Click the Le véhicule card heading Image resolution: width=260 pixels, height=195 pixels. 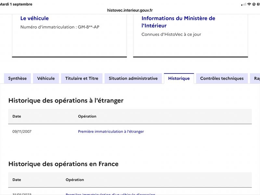coord(34,18)
